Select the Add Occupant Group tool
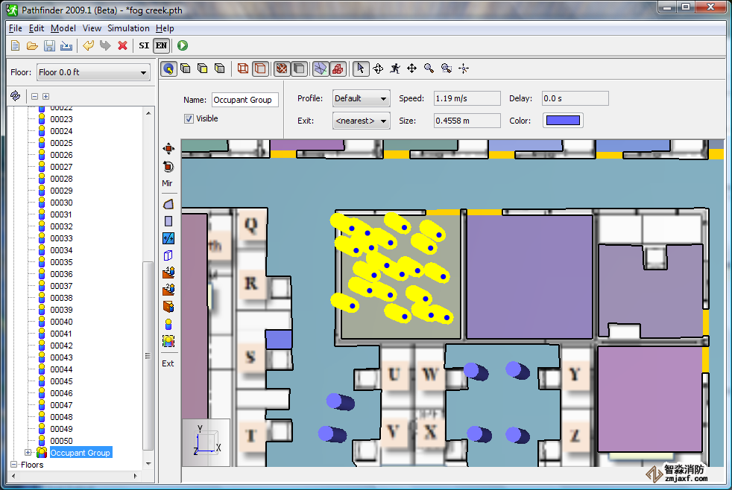This screenshot has width=732, height=490. point(168,341)
